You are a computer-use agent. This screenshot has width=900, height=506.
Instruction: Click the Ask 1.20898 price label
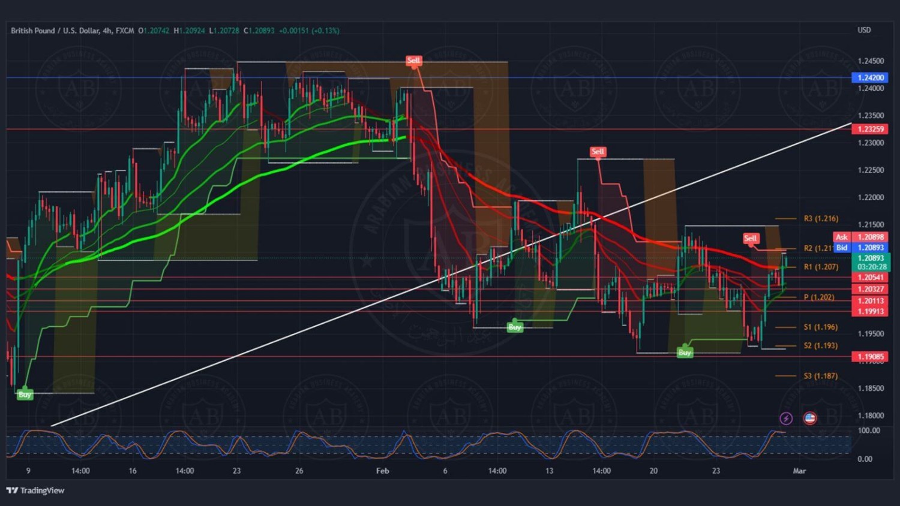[x=861, y=237]
